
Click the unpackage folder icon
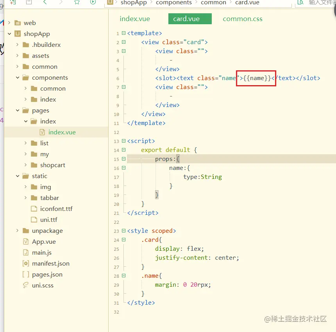(26, 230)
